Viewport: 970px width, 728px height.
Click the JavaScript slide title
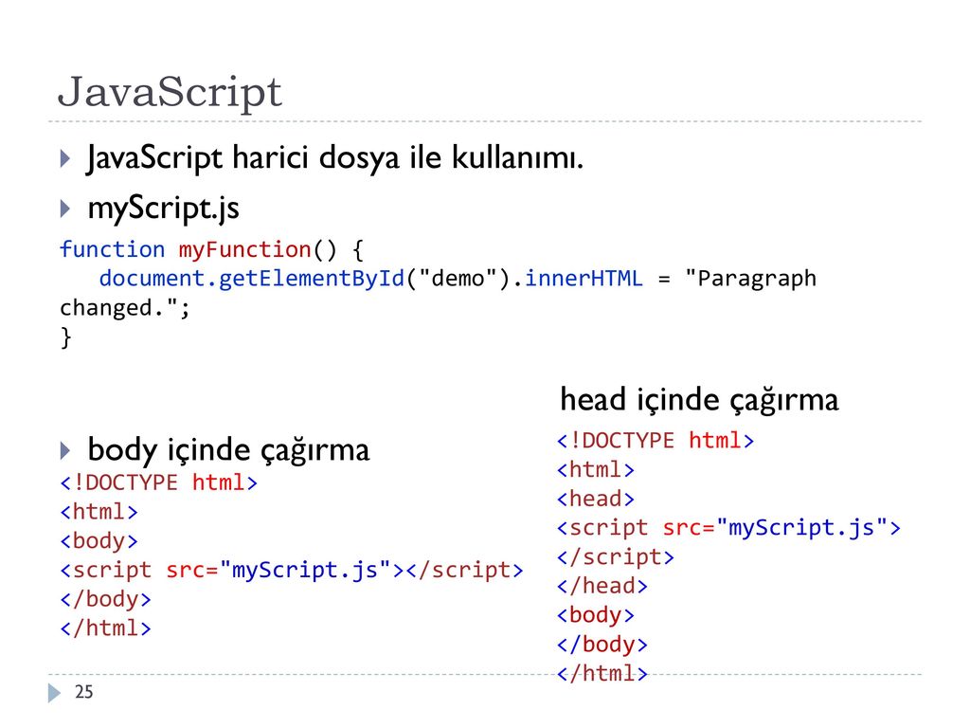pos(171,92)
